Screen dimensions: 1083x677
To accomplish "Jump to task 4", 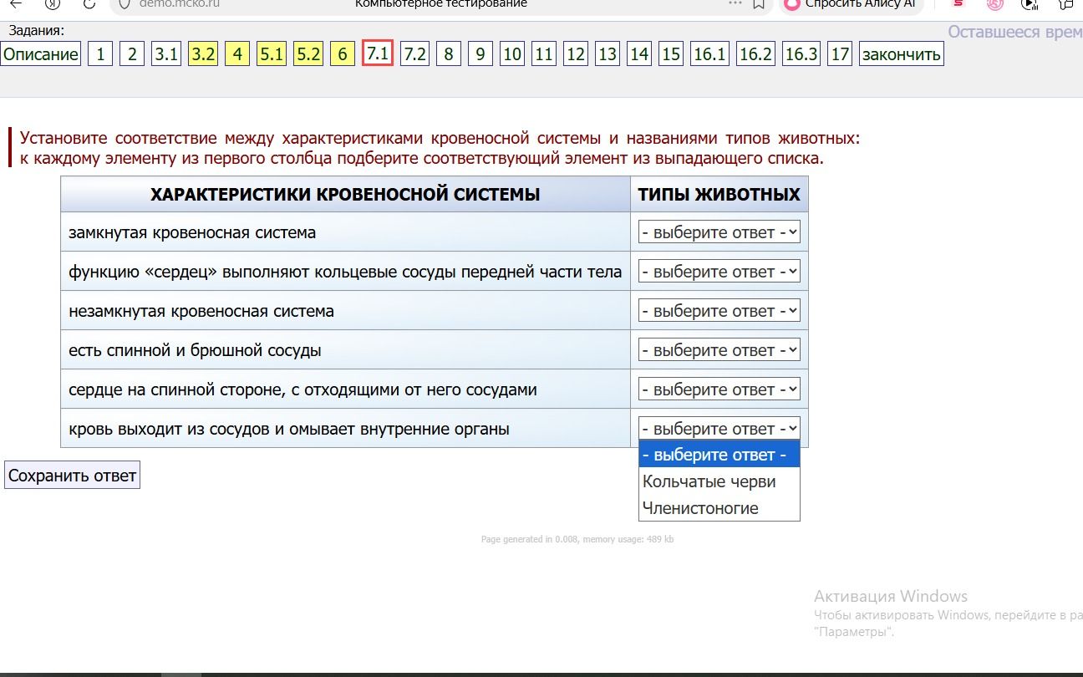I will (237, 55).
